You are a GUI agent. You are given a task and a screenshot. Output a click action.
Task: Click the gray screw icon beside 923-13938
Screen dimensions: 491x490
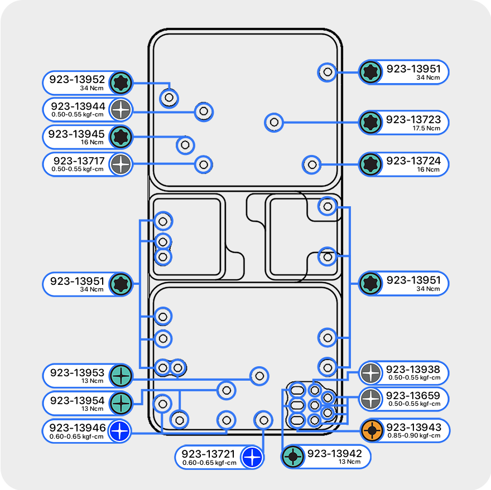370,372
